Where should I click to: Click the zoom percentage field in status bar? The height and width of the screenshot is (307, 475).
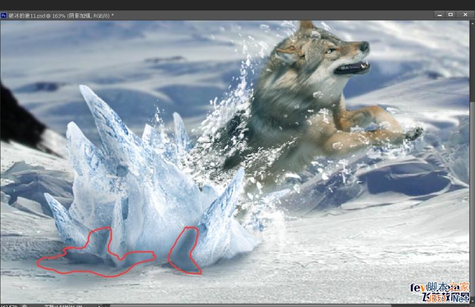point(9,305)
